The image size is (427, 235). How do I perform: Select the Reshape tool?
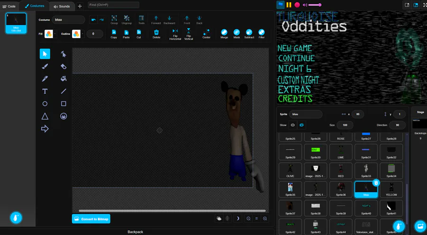(64, 54)
